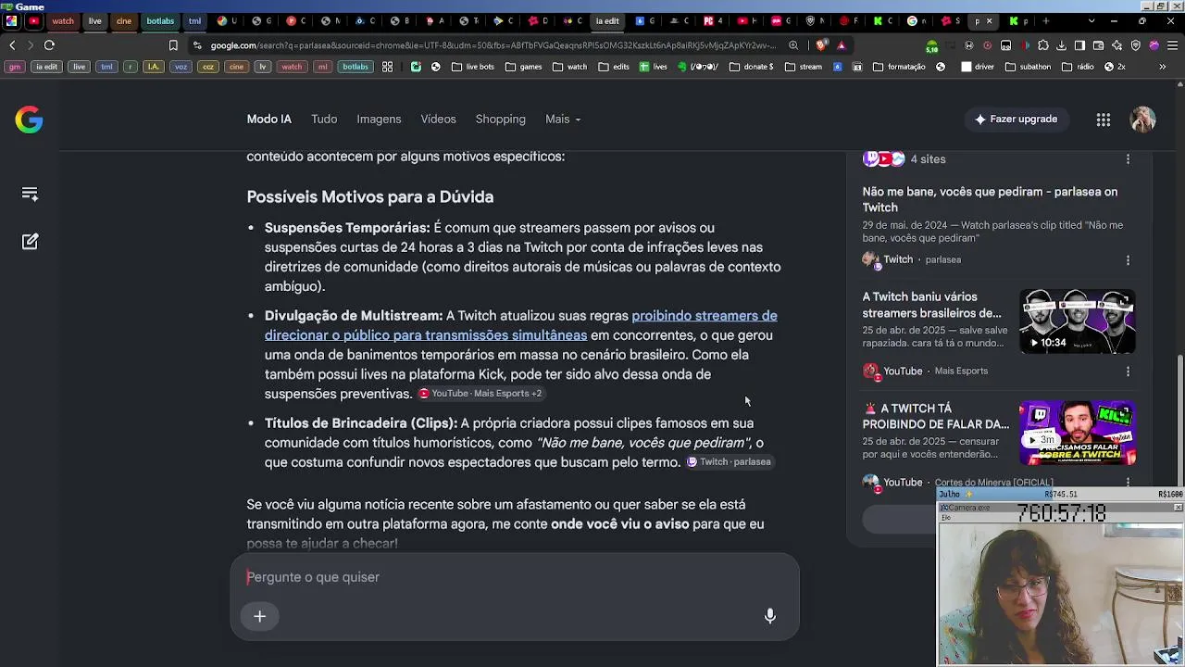Click the 'Twitch · parlasea' source chip

[729, 462]
